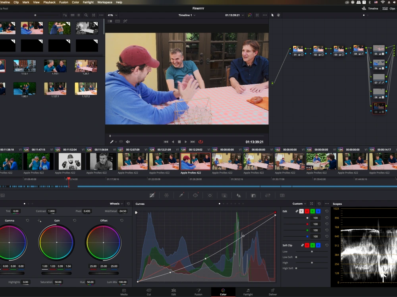Adjust the Soft Clip Low slider
Image resolution: width=397 pixels, height=297 pixels.
312,251
